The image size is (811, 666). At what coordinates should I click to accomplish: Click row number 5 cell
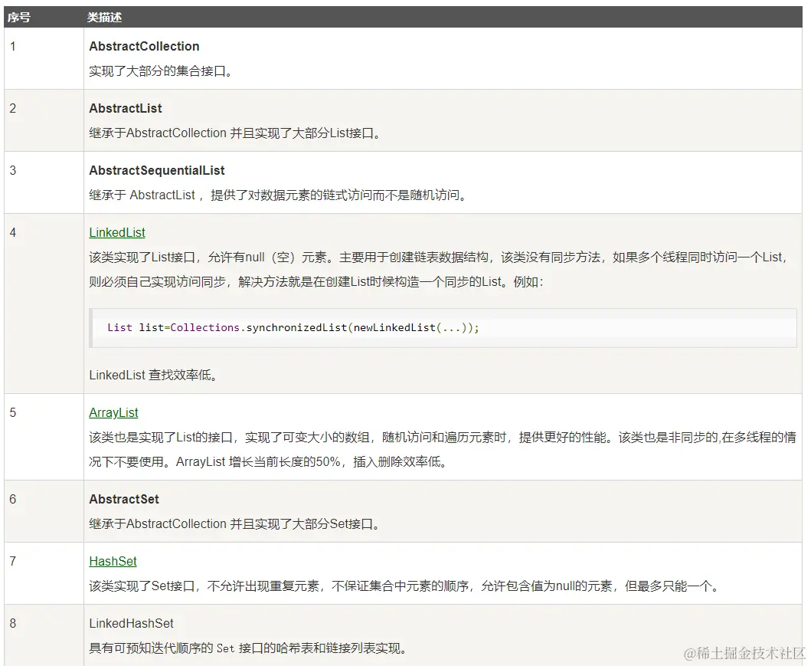[x=44, y=437]
